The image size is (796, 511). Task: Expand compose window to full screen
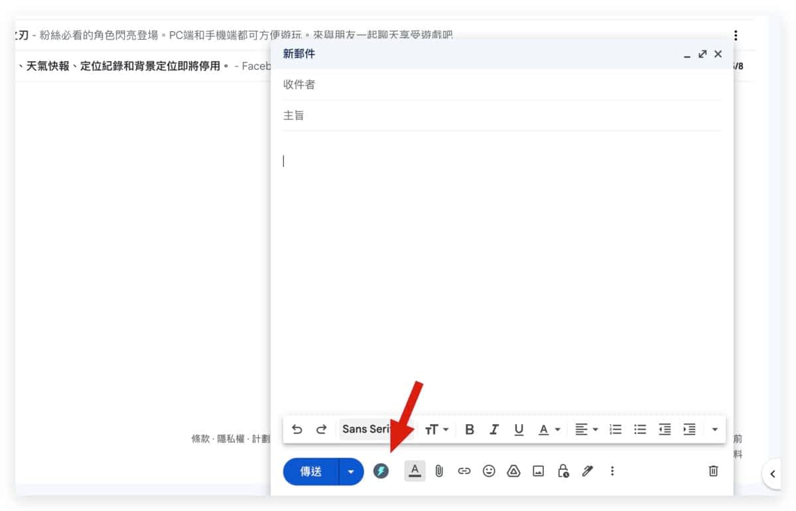702,54
